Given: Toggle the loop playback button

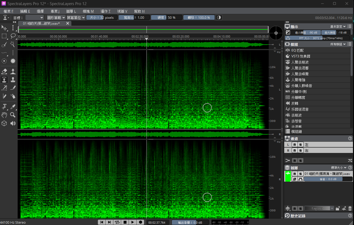Looking at the screenshot, I should (117, 222).
